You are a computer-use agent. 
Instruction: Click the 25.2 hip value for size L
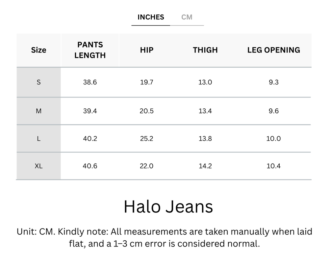click(146, 139)
